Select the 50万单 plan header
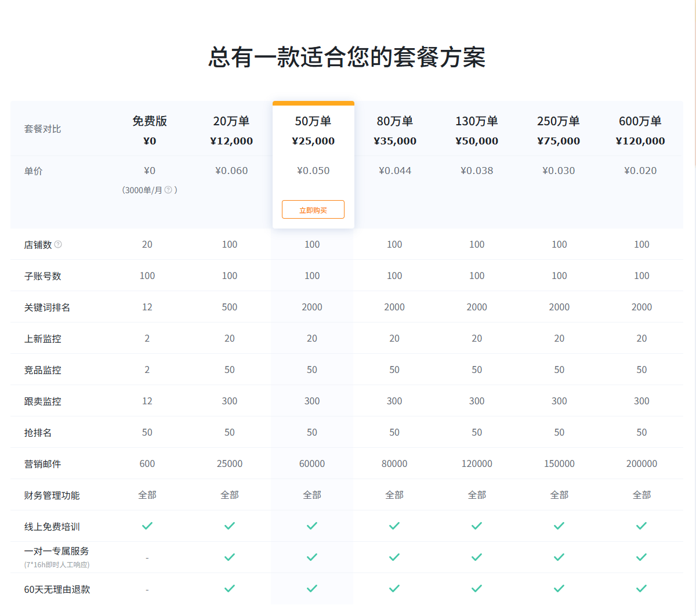Screen dimensions: 696x616 pos(313,121)
